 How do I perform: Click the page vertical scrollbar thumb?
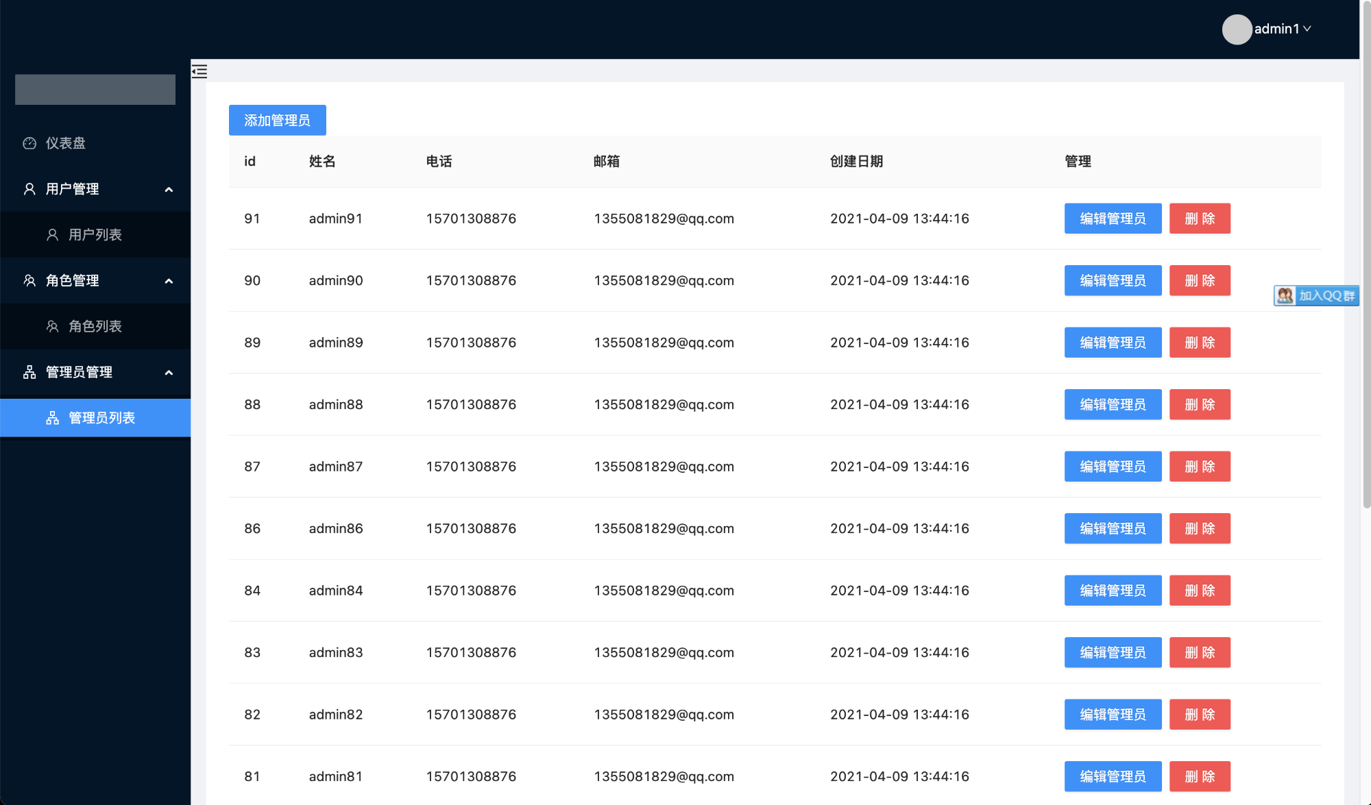click(x=1366, y=255)
